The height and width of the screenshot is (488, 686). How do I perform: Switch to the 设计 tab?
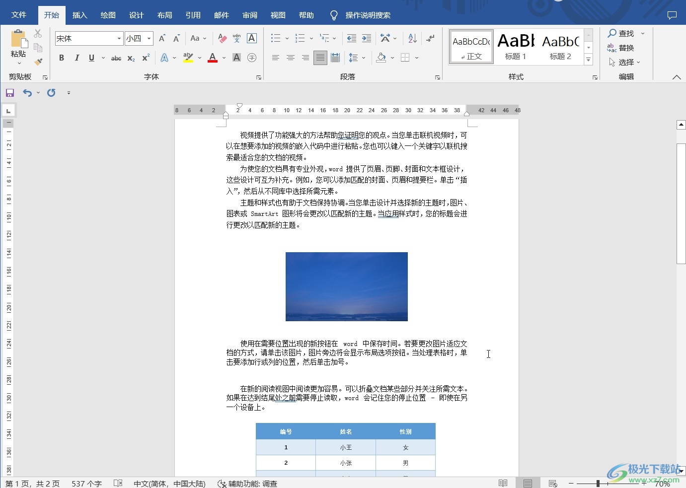click(x=136, y=15)
